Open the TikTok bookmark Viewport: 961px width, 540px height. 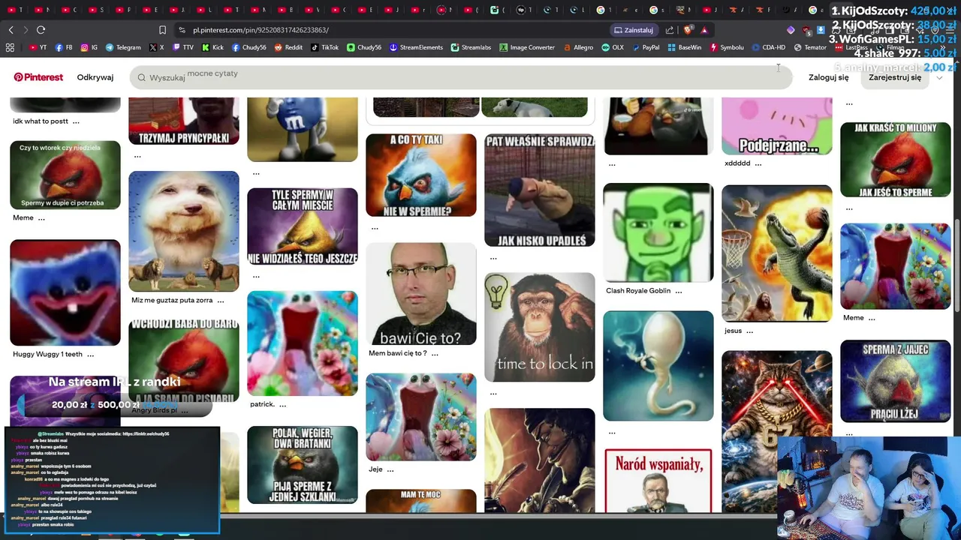coord(324,47)
